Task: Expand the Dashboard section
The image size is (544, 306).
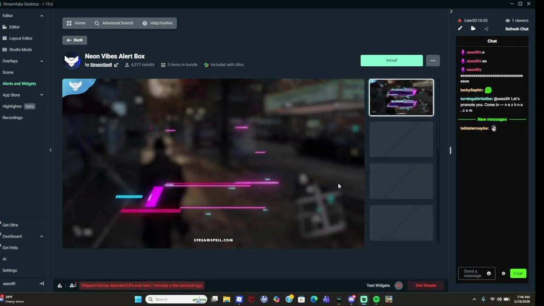Action: (42, 236)
